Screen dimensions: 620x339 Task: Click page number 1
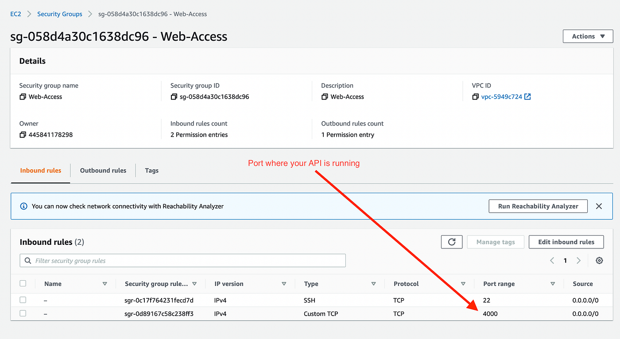pos(565,261)
